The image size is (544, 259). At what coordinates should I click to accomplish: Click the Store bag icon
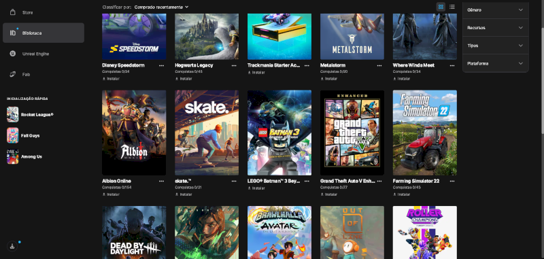[x=13, y=12]
